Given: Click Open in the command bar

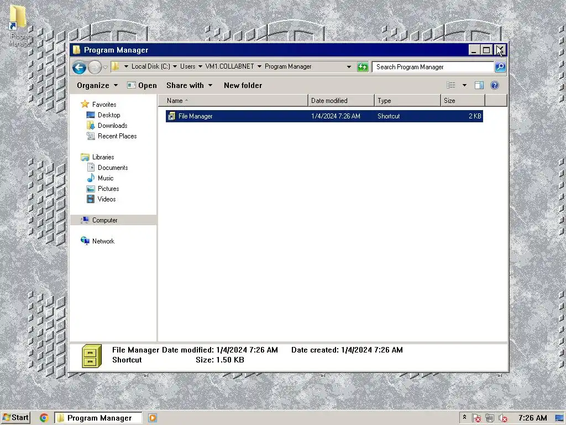Looking at the screenshot, I should pyautogui.click(x=142, y=86).
